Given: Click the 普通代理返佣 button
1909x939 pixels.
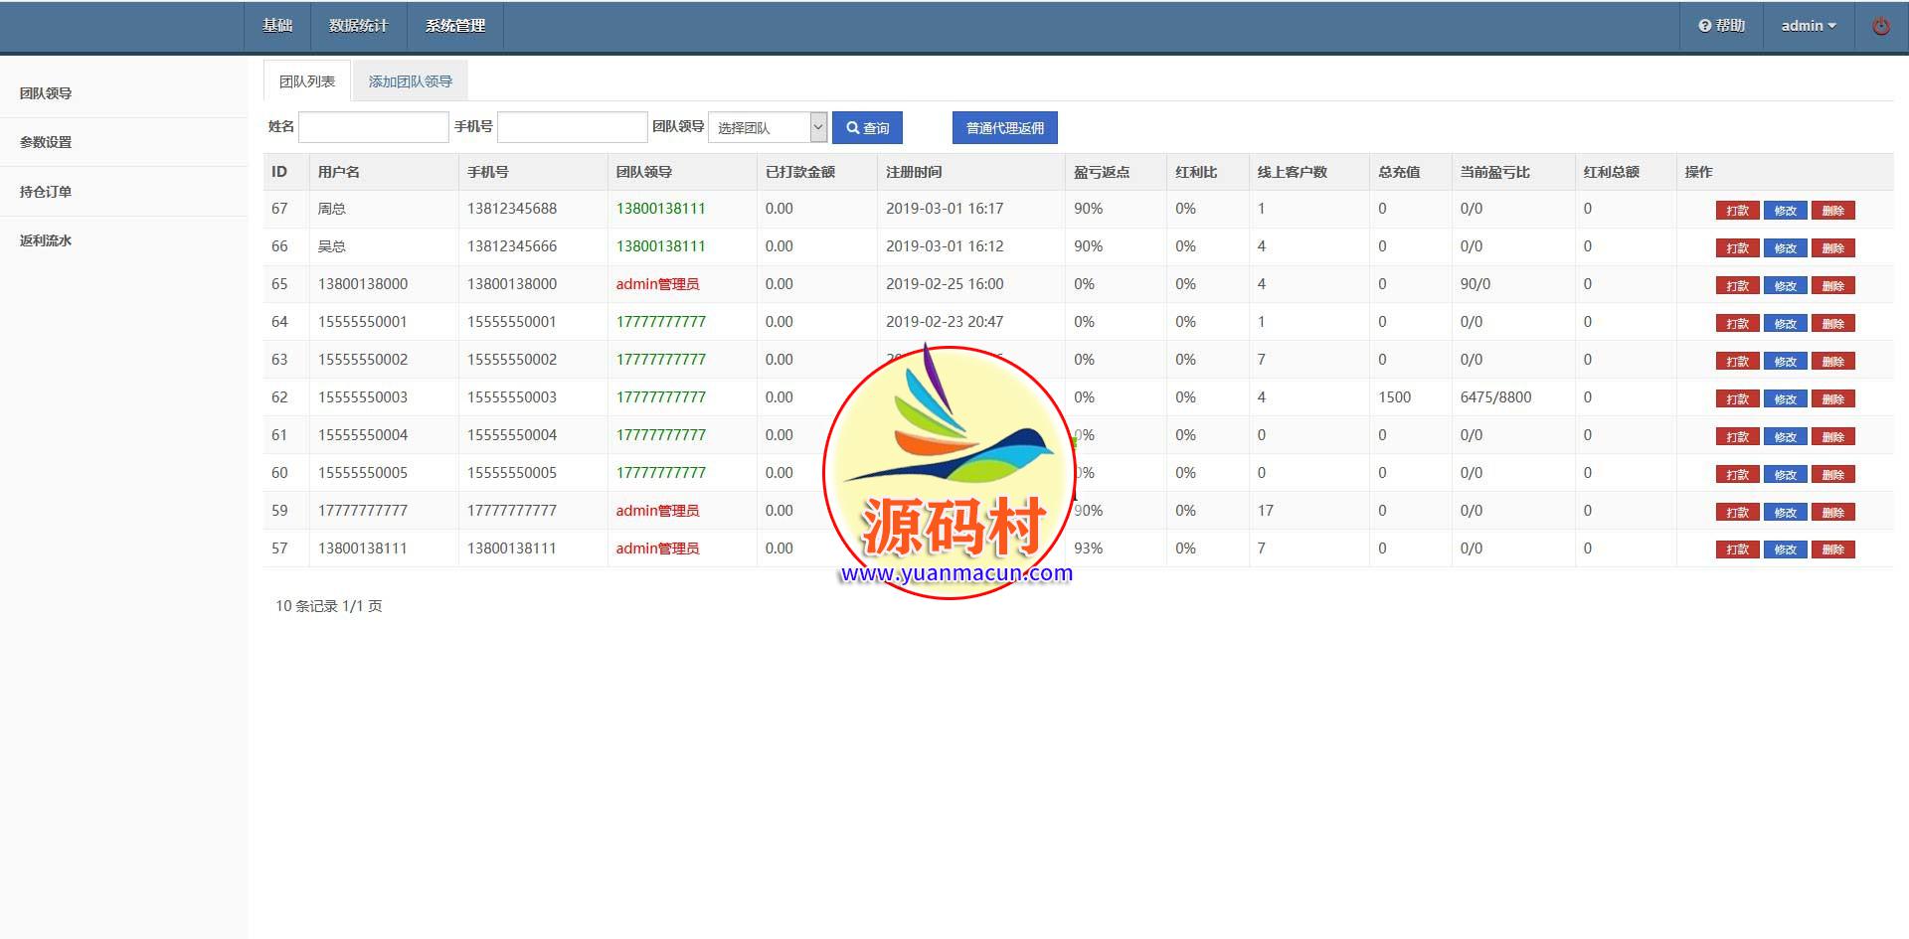Looking at the screenshot, I should coord(1004,127).
